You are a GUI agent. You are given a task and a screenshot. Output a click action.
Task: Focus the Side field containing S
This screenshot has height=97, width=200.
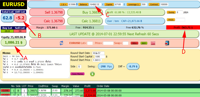[79, 67]
